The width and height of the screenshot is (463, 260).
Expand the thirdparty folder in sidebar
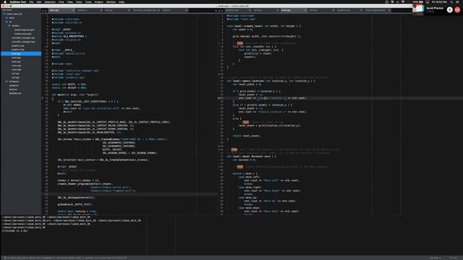pos(7,82)
